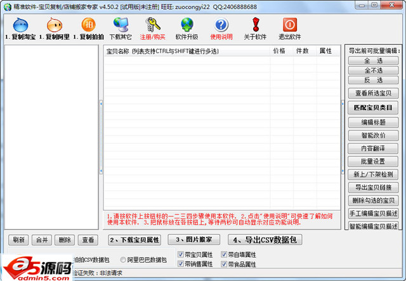Viewport: 406px width, 281px height.
Task: Maximize the application window
Action: pos(375,5)
